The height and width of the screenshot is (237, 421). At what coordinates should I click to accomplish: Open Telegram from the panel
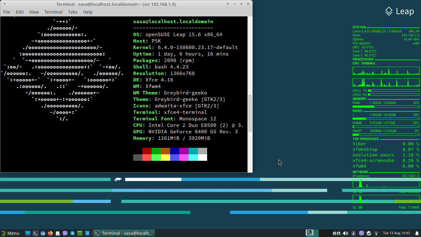(72, 233)
